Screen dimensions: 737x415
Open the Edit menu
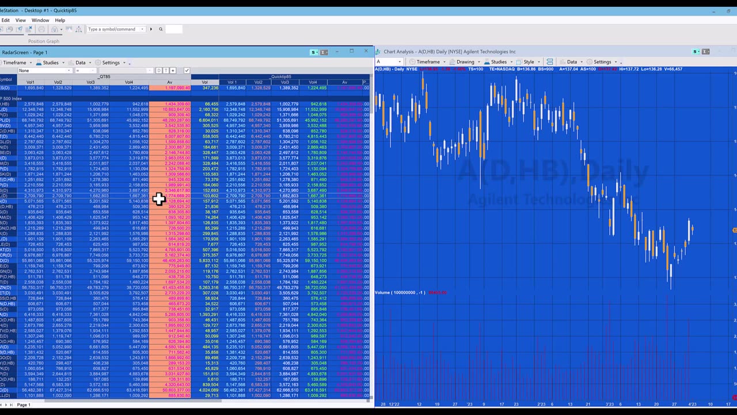coord(5,20)
